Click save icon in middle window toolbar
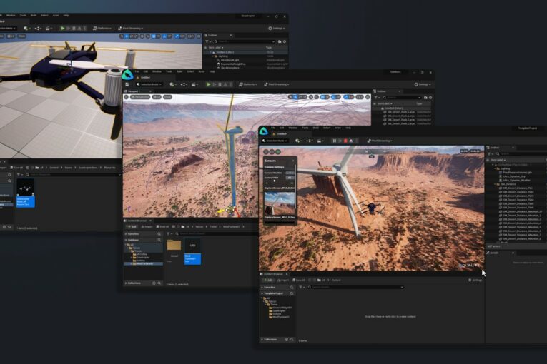547x364 pixels. 127,84
